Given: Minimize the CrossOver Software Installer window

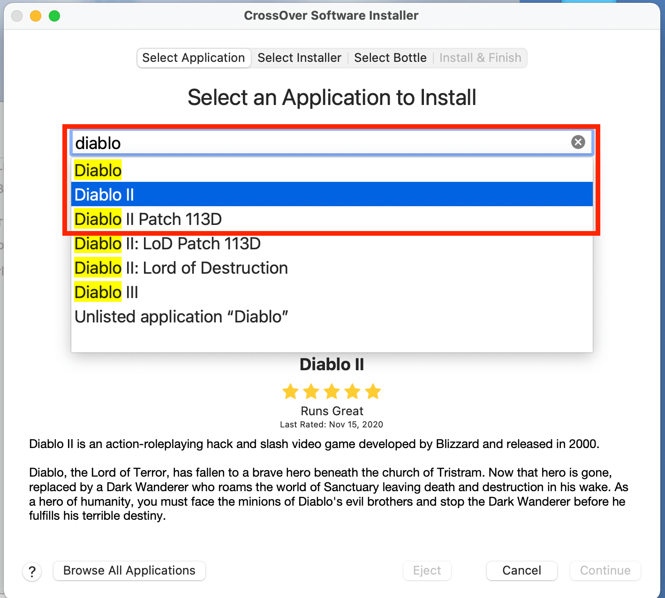Looking at the screenshot, I should point(36,16).
